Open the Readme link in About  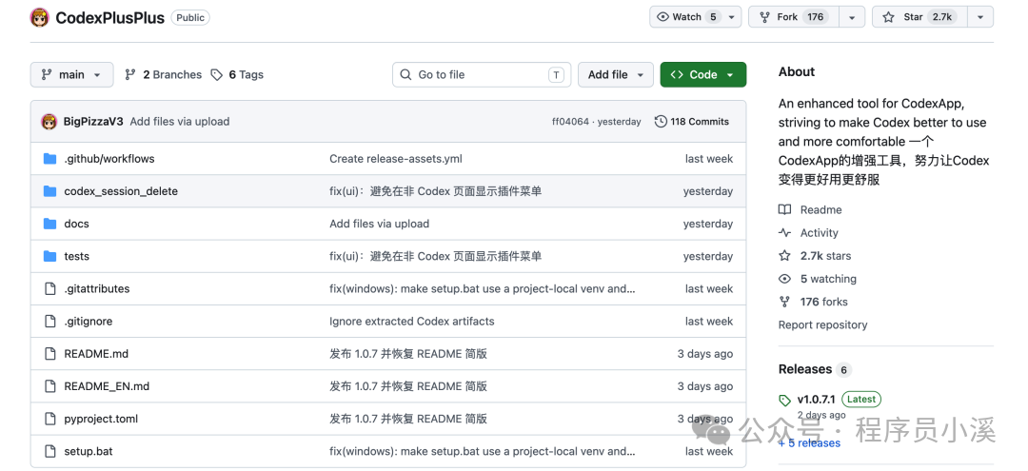pyautogui.click(x=810, y=209)
